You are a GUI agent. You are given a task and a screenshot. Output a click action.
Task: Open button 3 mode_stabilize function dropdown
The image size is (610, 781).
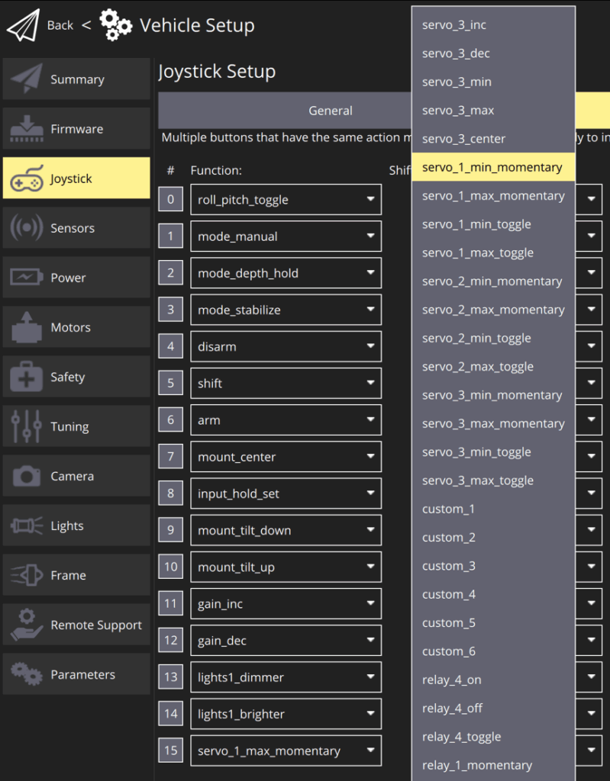286,310
